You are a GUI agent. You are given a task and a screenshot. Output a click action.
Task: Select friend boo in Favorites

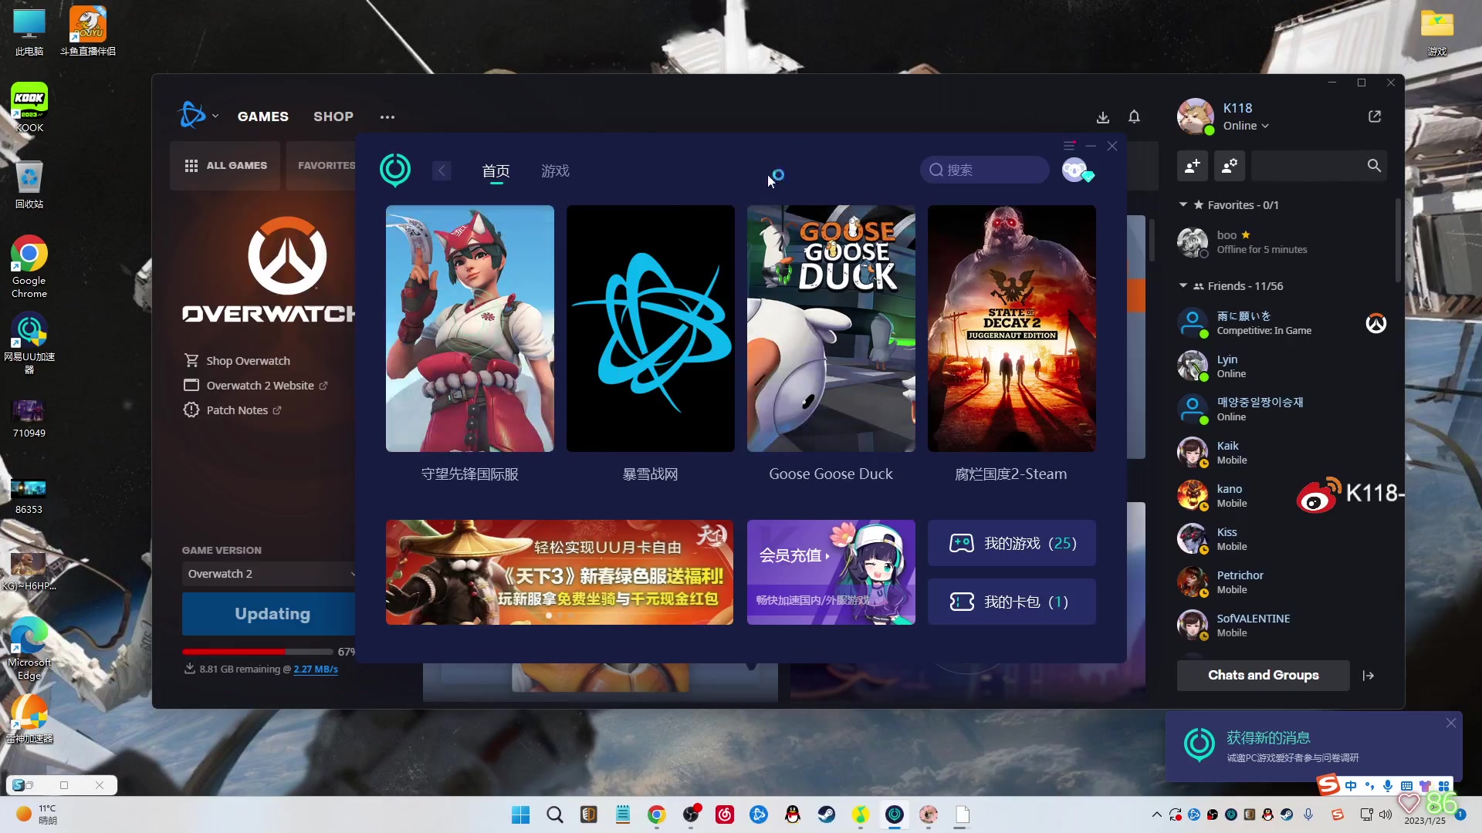pyautogui.click(x=1281, y=242)
